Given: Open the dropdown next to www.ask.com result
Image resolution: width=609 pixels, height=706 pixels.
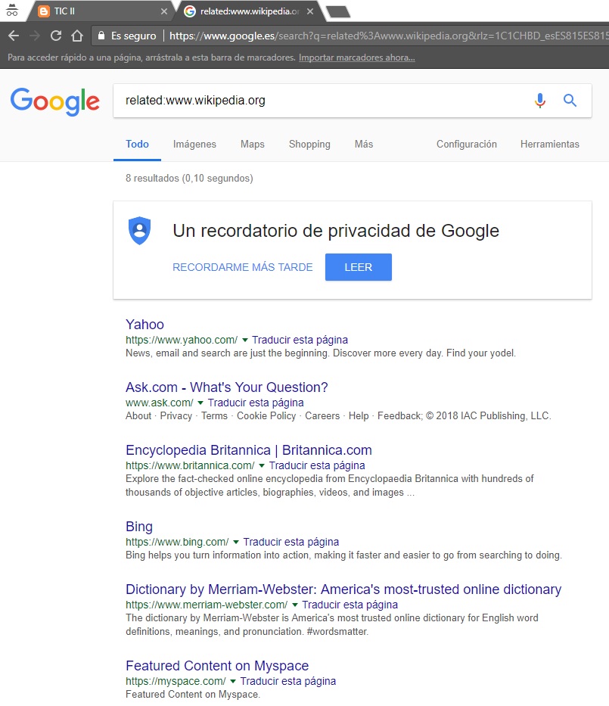Looking at the screenshot, I should pos(203,403).
